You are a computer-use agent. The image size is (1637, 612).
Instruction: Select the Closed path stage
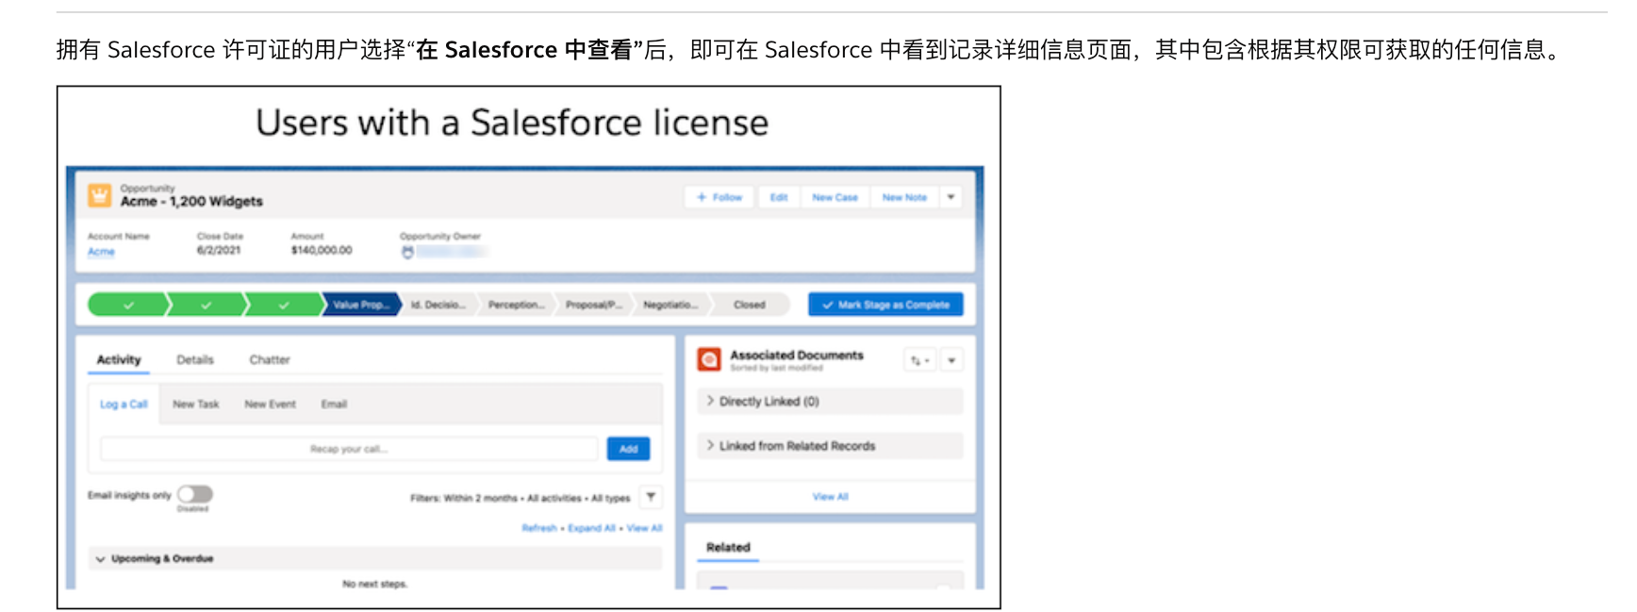coord(750,305)
